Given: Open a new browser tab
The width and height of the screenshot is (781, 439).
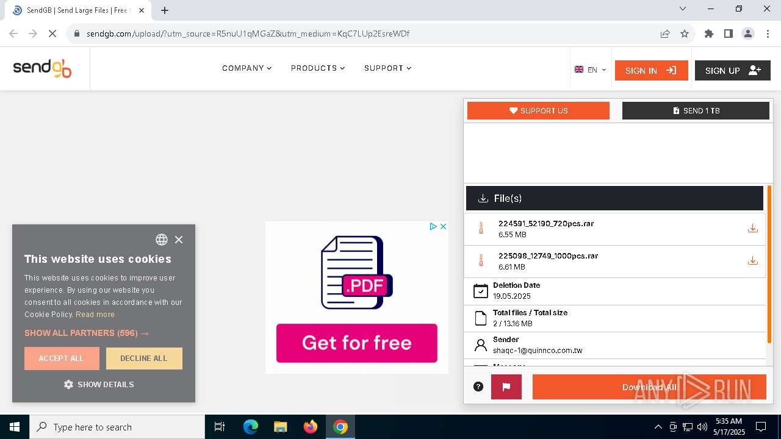Looking at the screenshot, I should tap(165, 10).
